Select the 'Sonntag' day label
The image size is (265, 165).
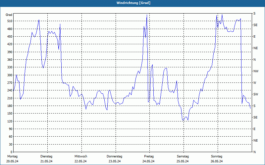[x=217, y=156]
